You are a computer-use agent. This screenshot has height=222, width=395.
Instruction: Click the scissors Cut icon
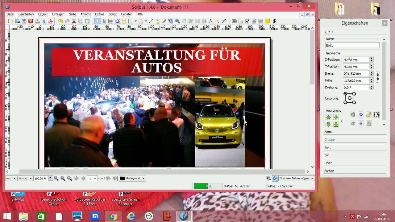(x=74, y=21)
